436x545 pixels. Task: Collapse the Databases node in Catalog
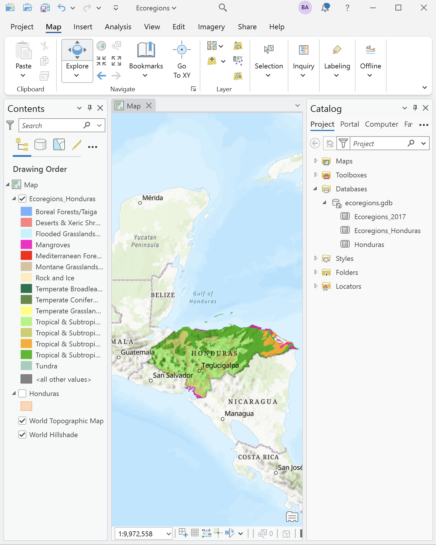316,189
